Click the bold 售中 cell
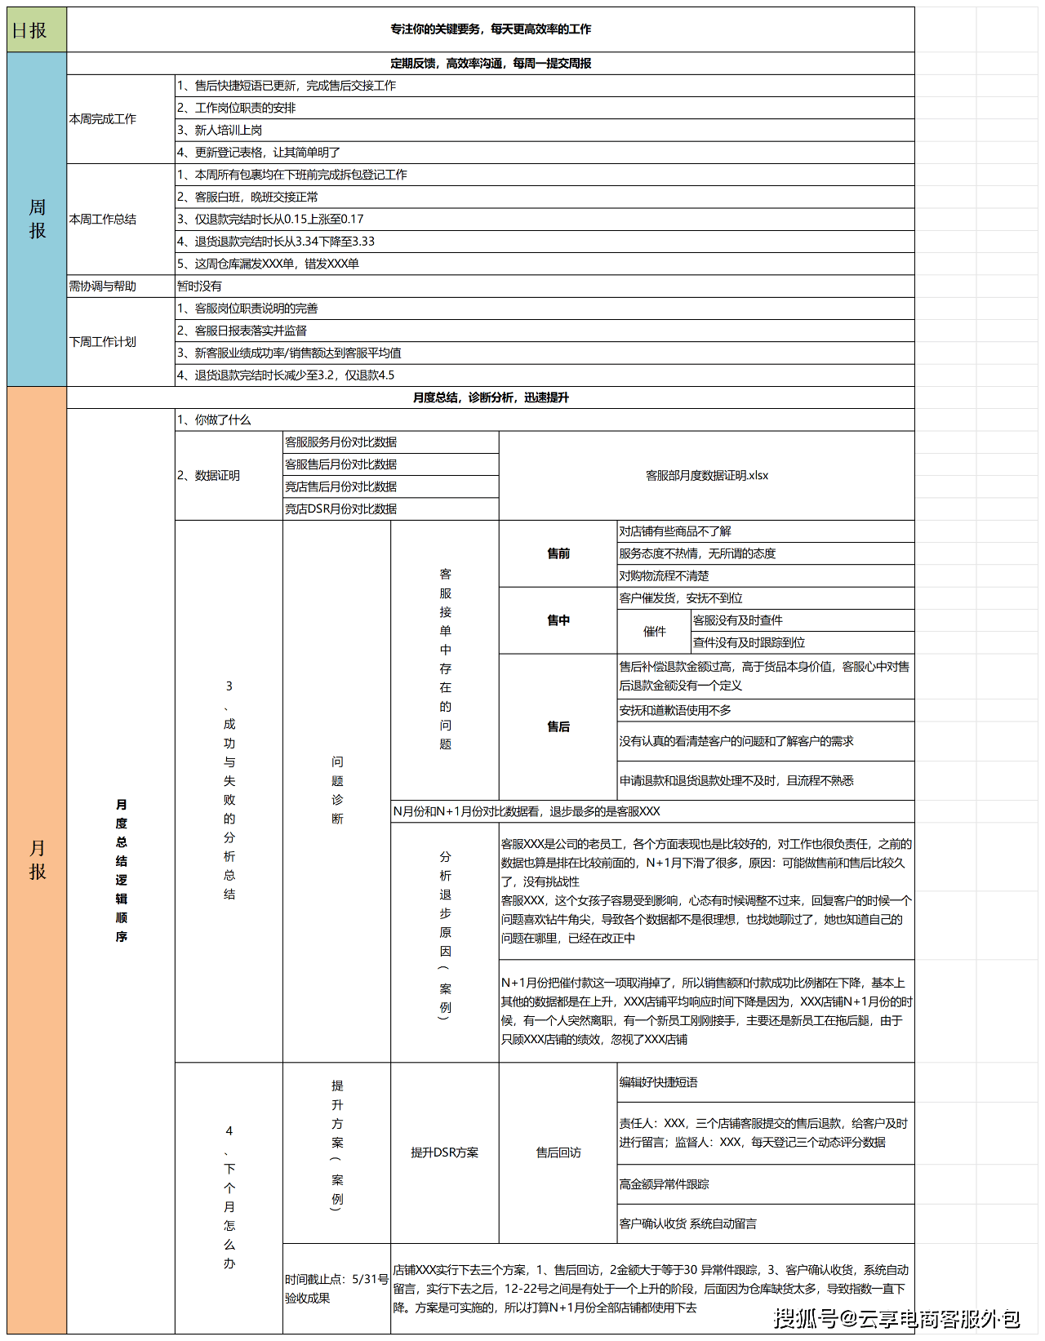 click(558, 620)
